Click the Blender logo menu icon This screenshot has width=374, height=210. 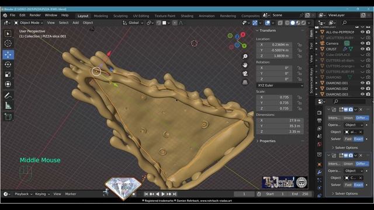tap(5, 15)
